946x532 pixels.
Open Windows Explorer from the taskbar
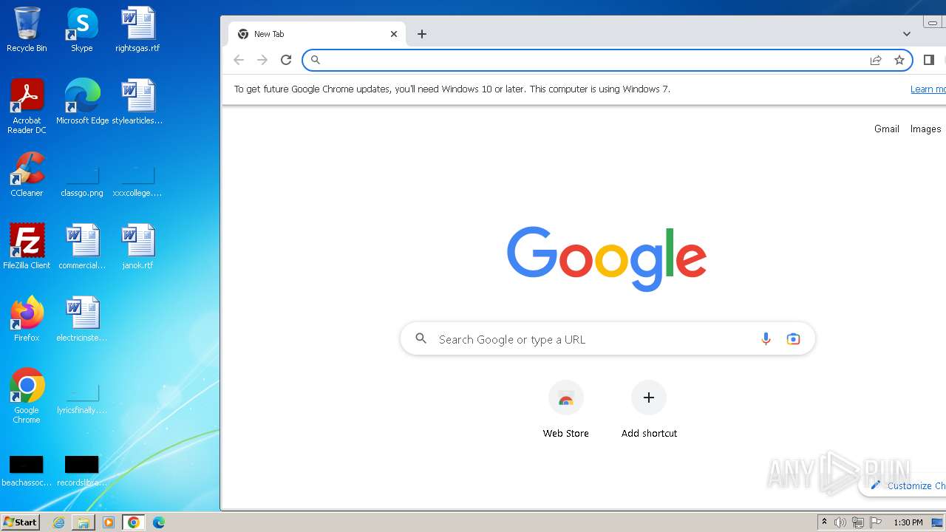coord(84,522)
